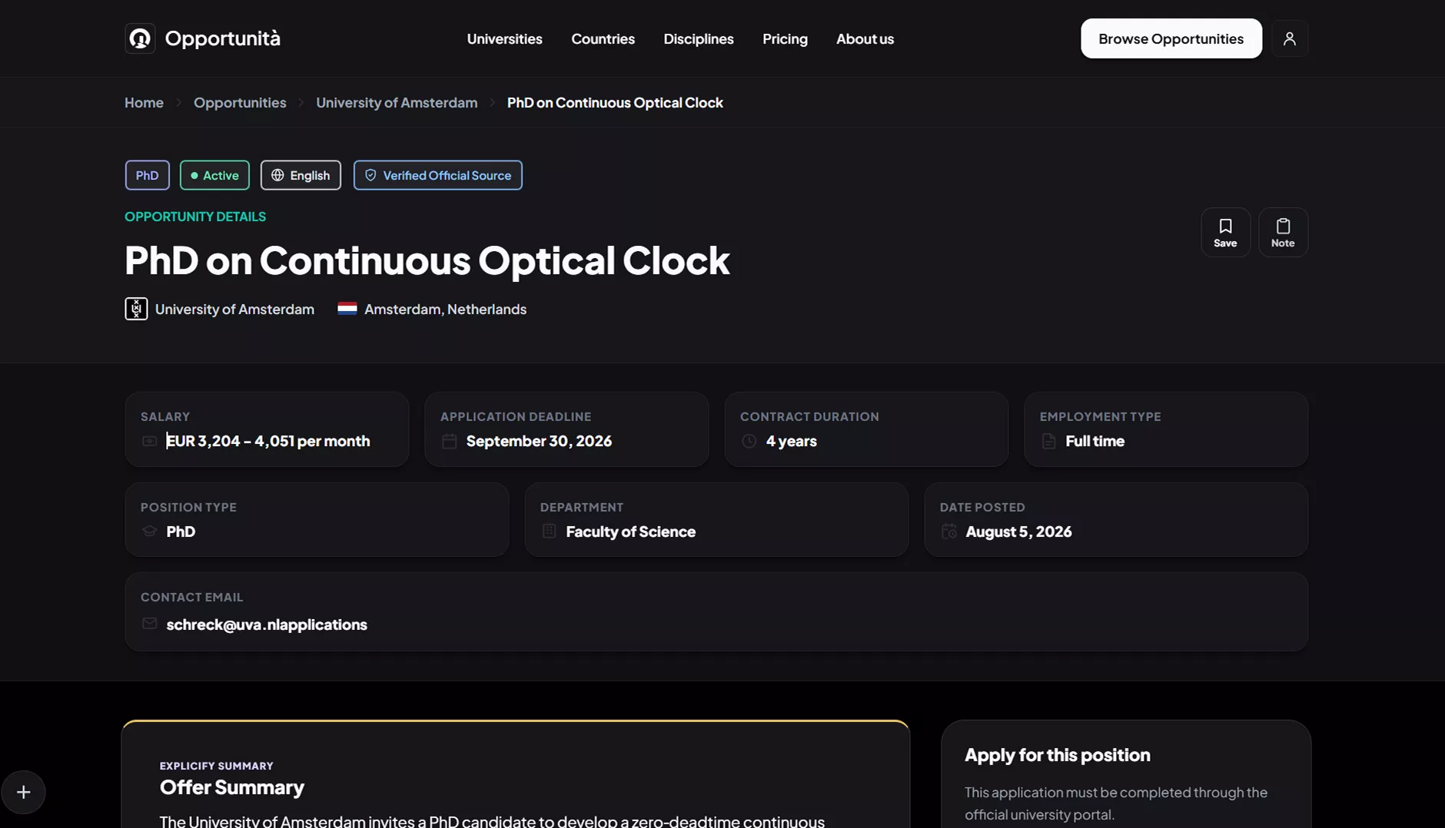Click the OPPORTUNITY DETAILS label

click(195, 217)
